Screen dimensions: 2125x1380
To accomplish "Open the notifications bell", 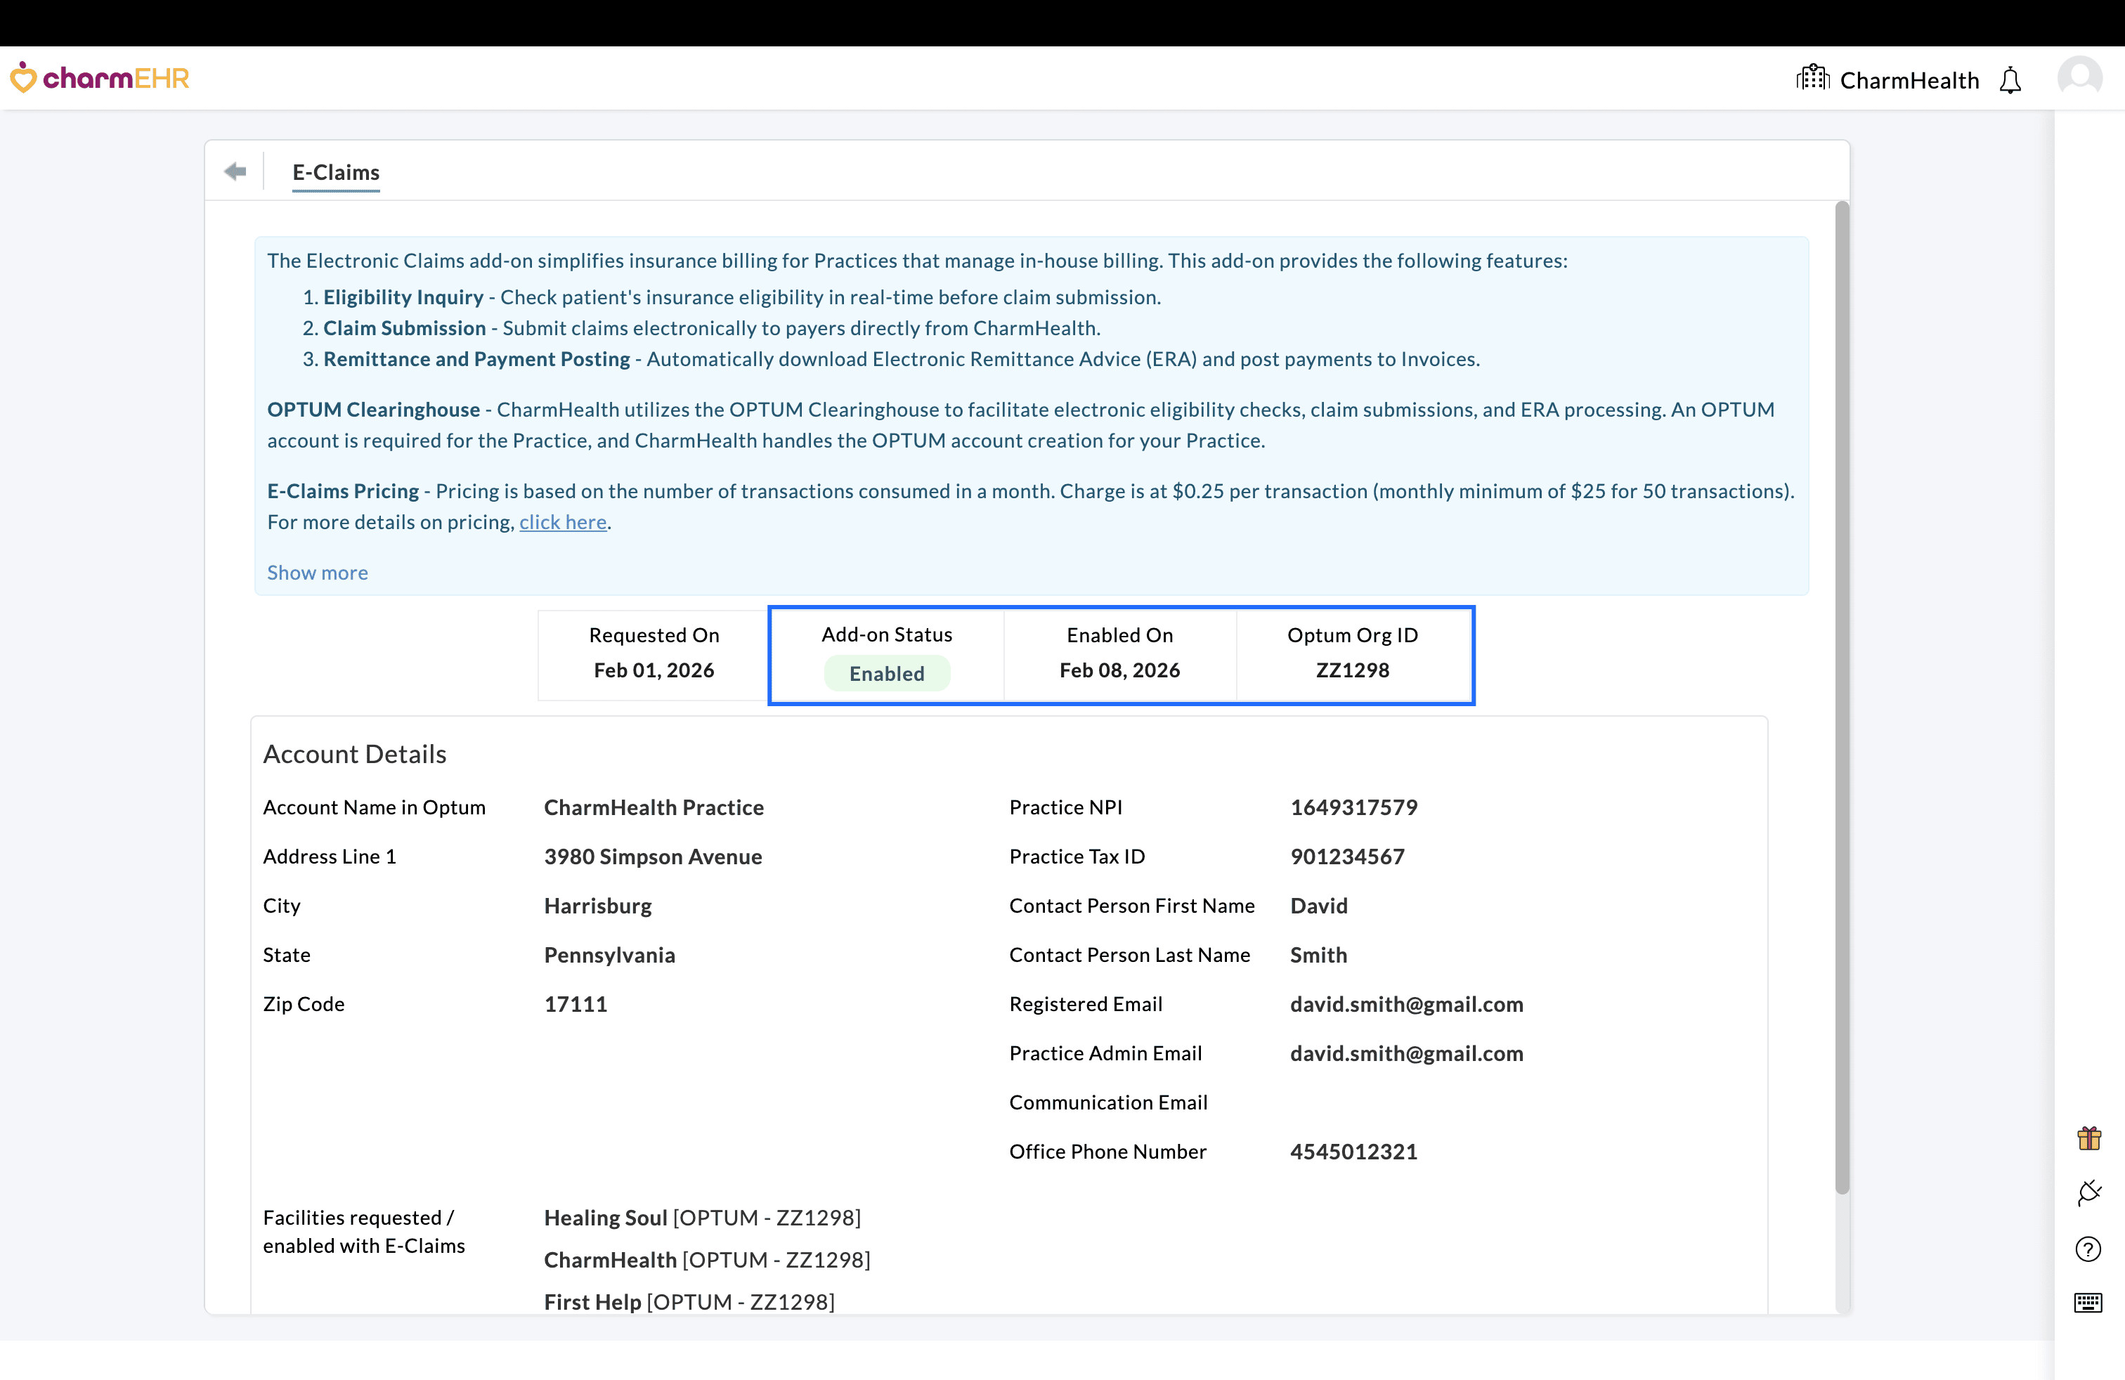I will (2010, 80).
